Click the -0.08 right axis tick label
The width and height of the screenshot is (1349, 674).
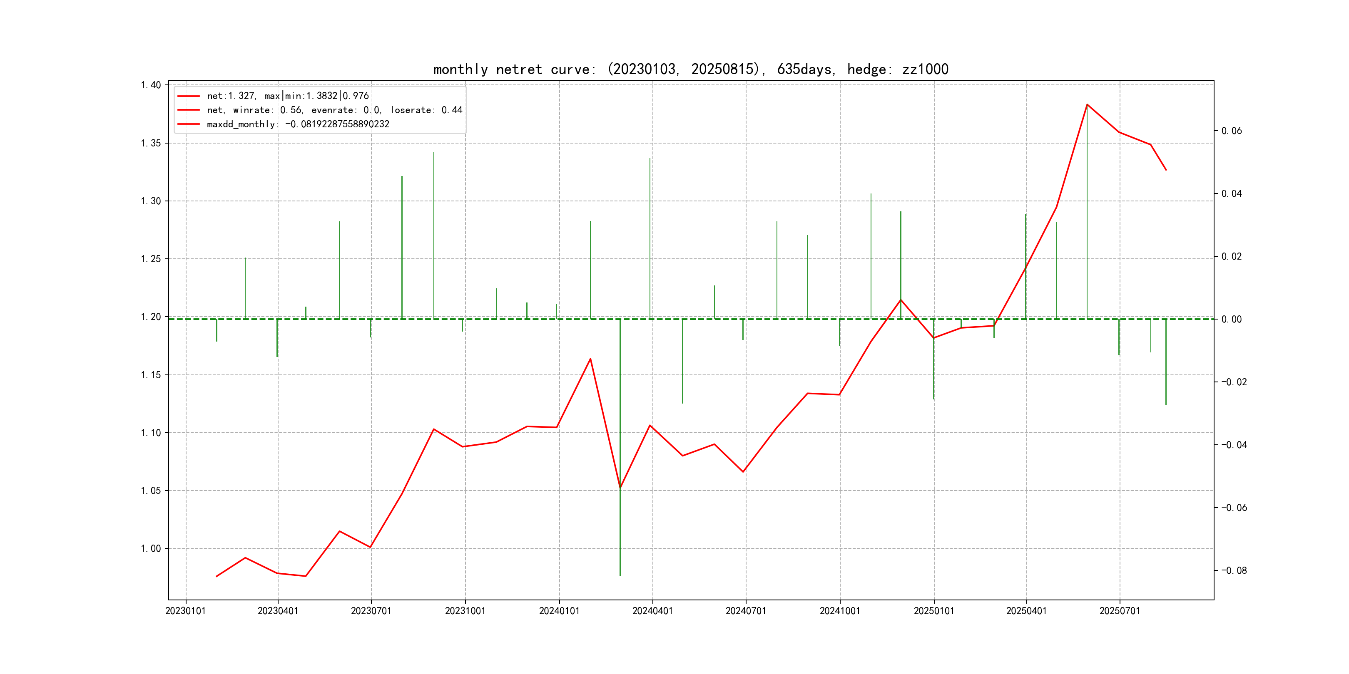pyautogui.click(x=1234, y=570)
